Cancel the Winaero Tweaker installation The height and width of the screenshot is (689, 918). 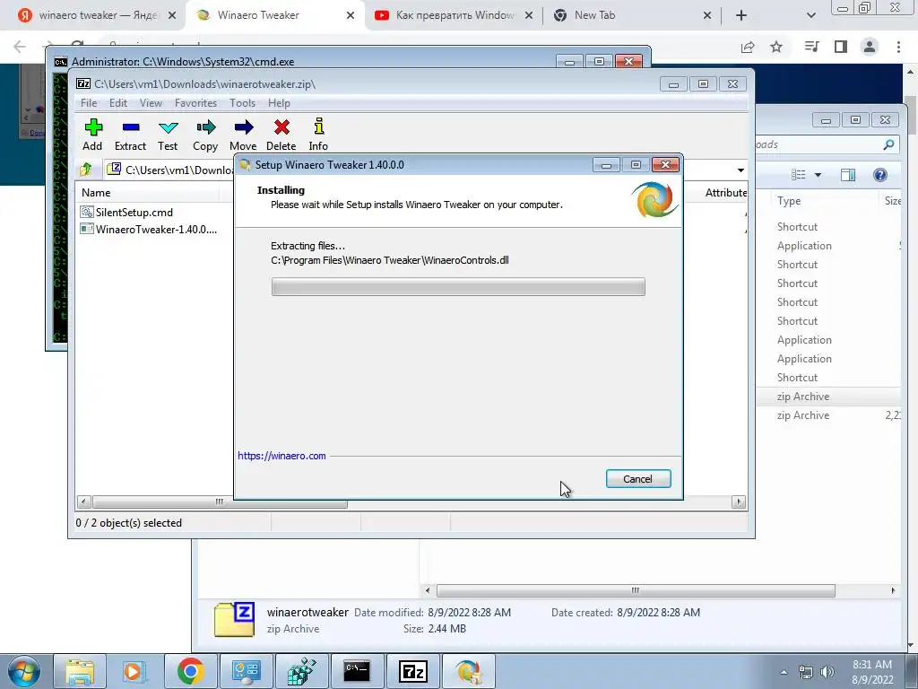click(638, 479)
